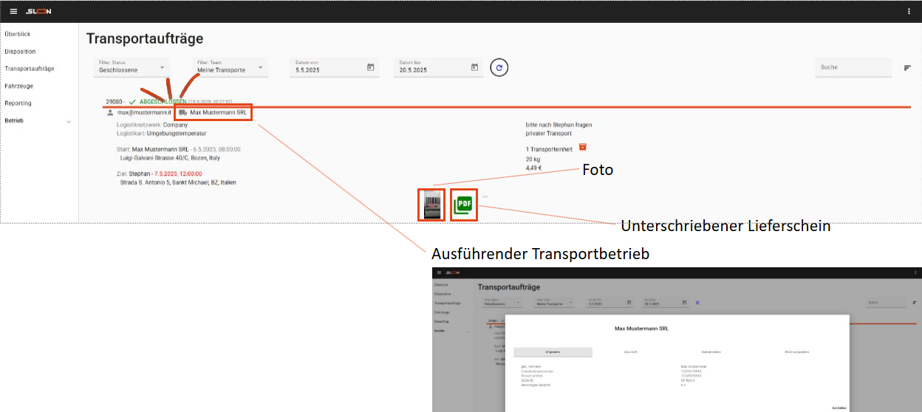Image resolution: width=922 pixels, height=412 pixels.
Task: Open calendar picker for Datum bis
Action: pyautogui.click(x=474, y=68)
